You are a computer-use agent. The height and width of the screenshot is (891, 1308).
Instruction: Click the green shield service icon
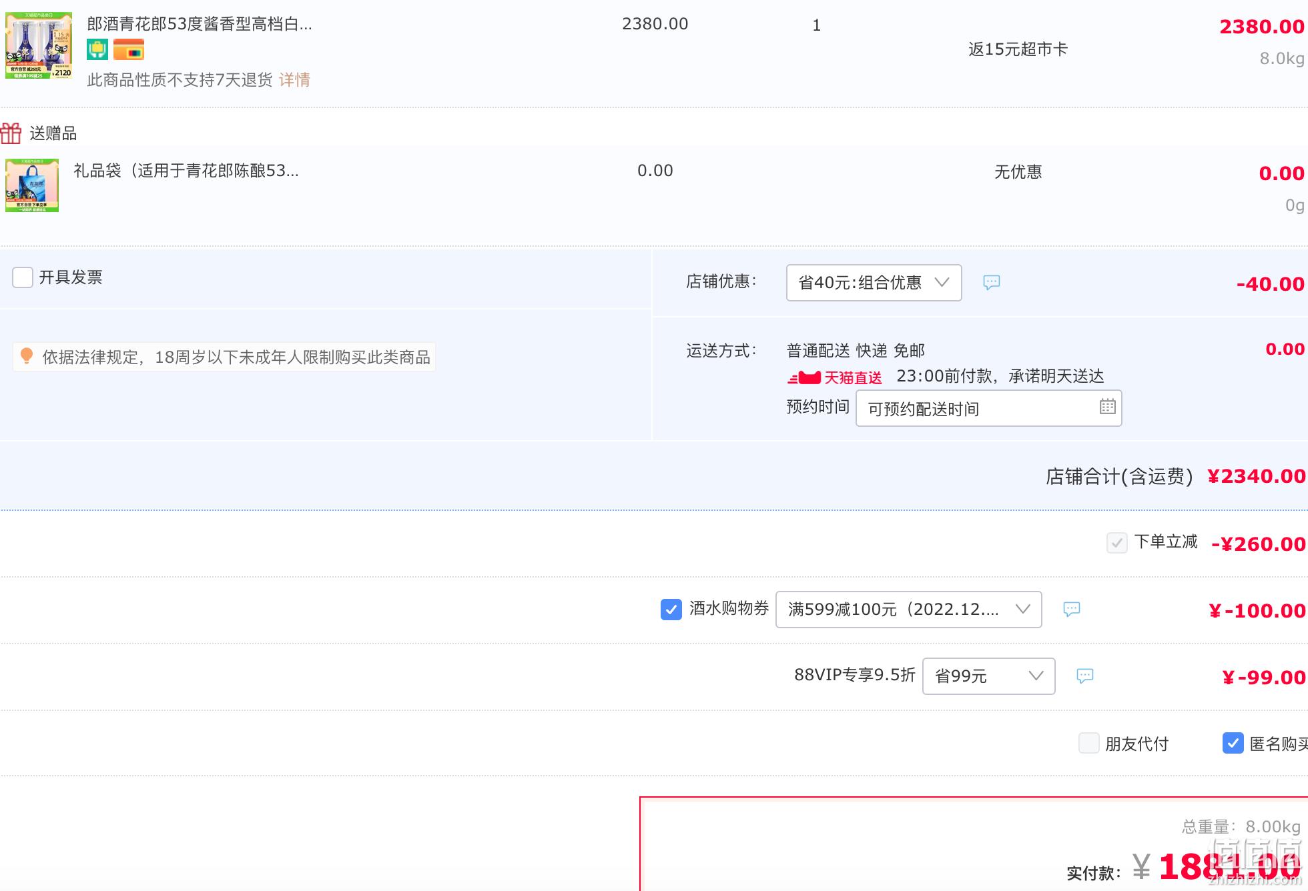(x=97, y=50)
